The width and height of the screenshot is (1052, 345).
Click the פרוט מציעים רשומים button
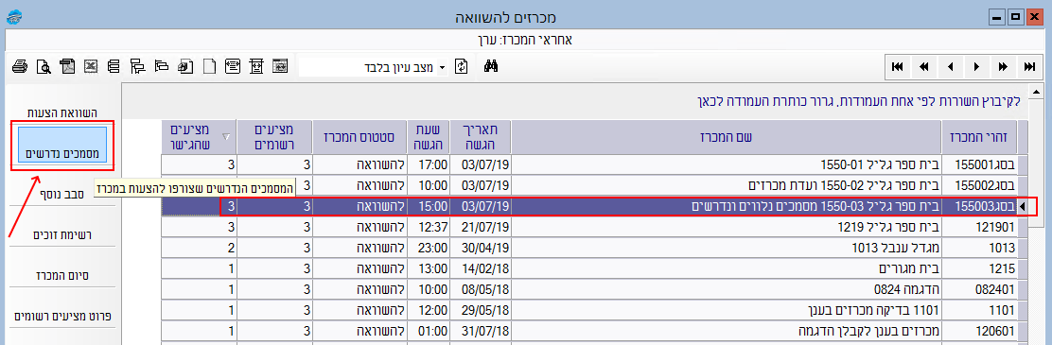(x=63, y=316)
